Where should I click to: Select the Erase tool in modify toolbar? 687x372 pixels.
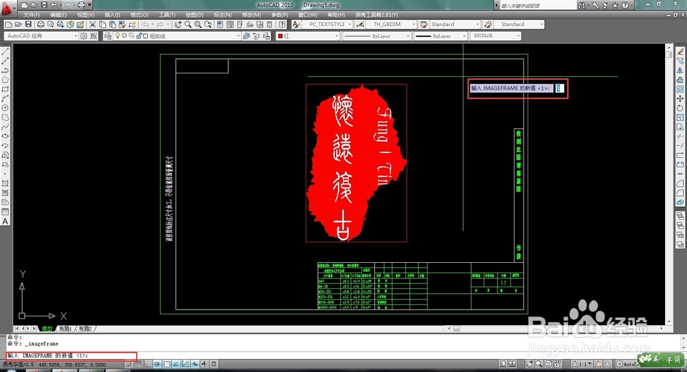tap(680, 51)
